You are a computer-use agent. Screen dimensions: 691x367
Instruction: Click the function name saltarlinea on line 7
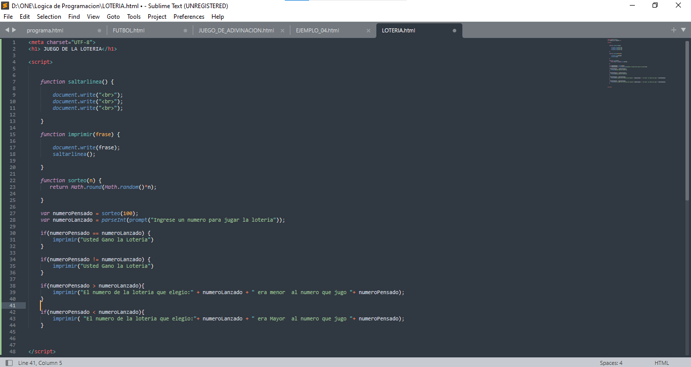pos(85,81)
